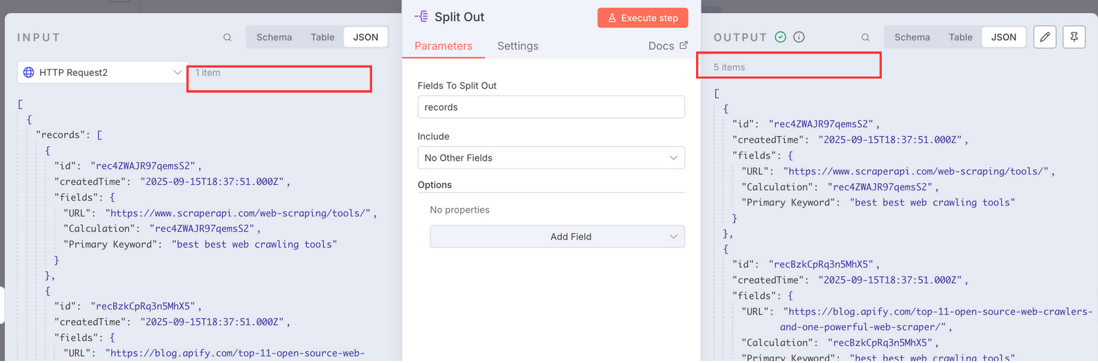The width and height of the screenshot is (1098, 363).
Task: Click the globe icon beside HTTP Request2
Action: click(x=28, y=72)
